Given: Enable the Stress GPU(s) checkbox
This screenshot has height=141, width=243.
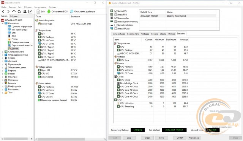Looking at the screenshot, I should [x=115, y=28].
